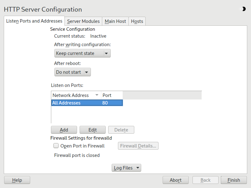Select the All Addresses port 80 row
251x188 pixels.
click(86, 103)
